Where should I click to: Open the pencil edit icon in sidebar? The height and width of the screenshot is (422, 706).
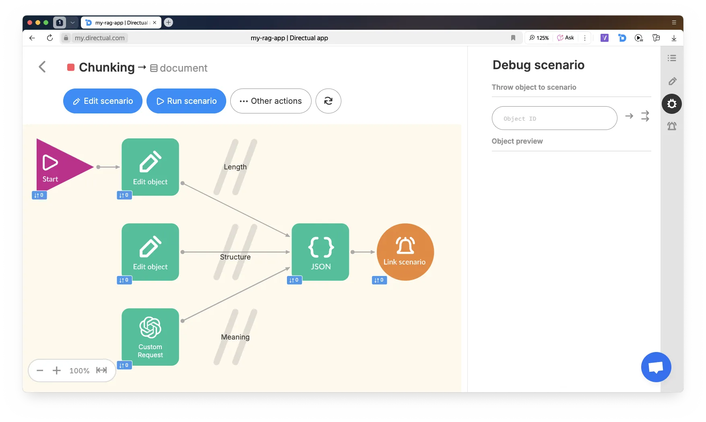point(672,81)
